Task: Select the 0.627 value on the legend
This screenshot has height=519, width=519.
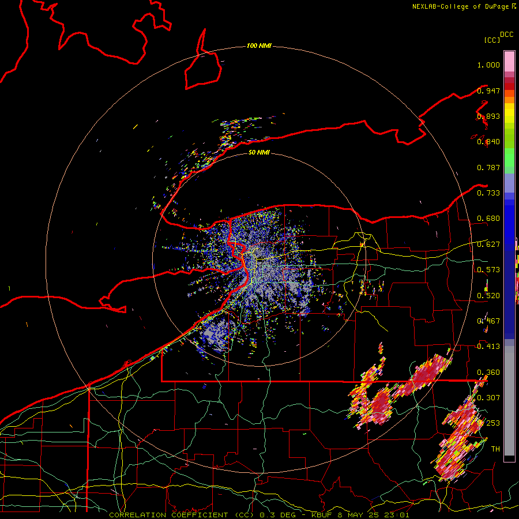Action: [x=488, y=245]
